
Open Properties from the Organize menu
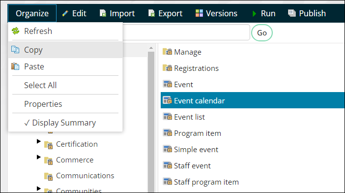[65, 104]
